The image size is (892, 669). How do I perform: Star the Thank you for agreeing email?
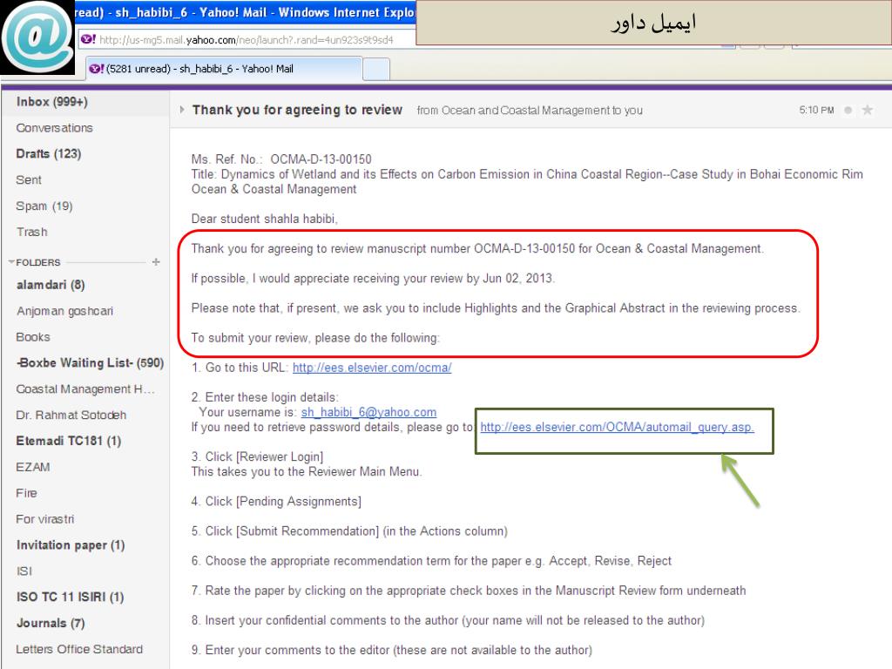tap(867, 110)
